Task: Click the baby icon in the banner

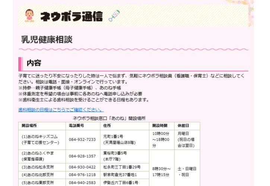Action: [x=29, y=15]
